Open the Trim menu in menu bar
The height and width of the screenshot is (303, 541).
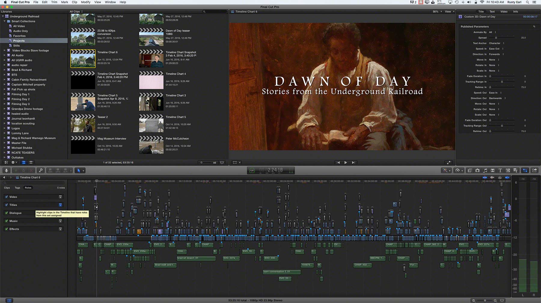[x=54, y=2]
